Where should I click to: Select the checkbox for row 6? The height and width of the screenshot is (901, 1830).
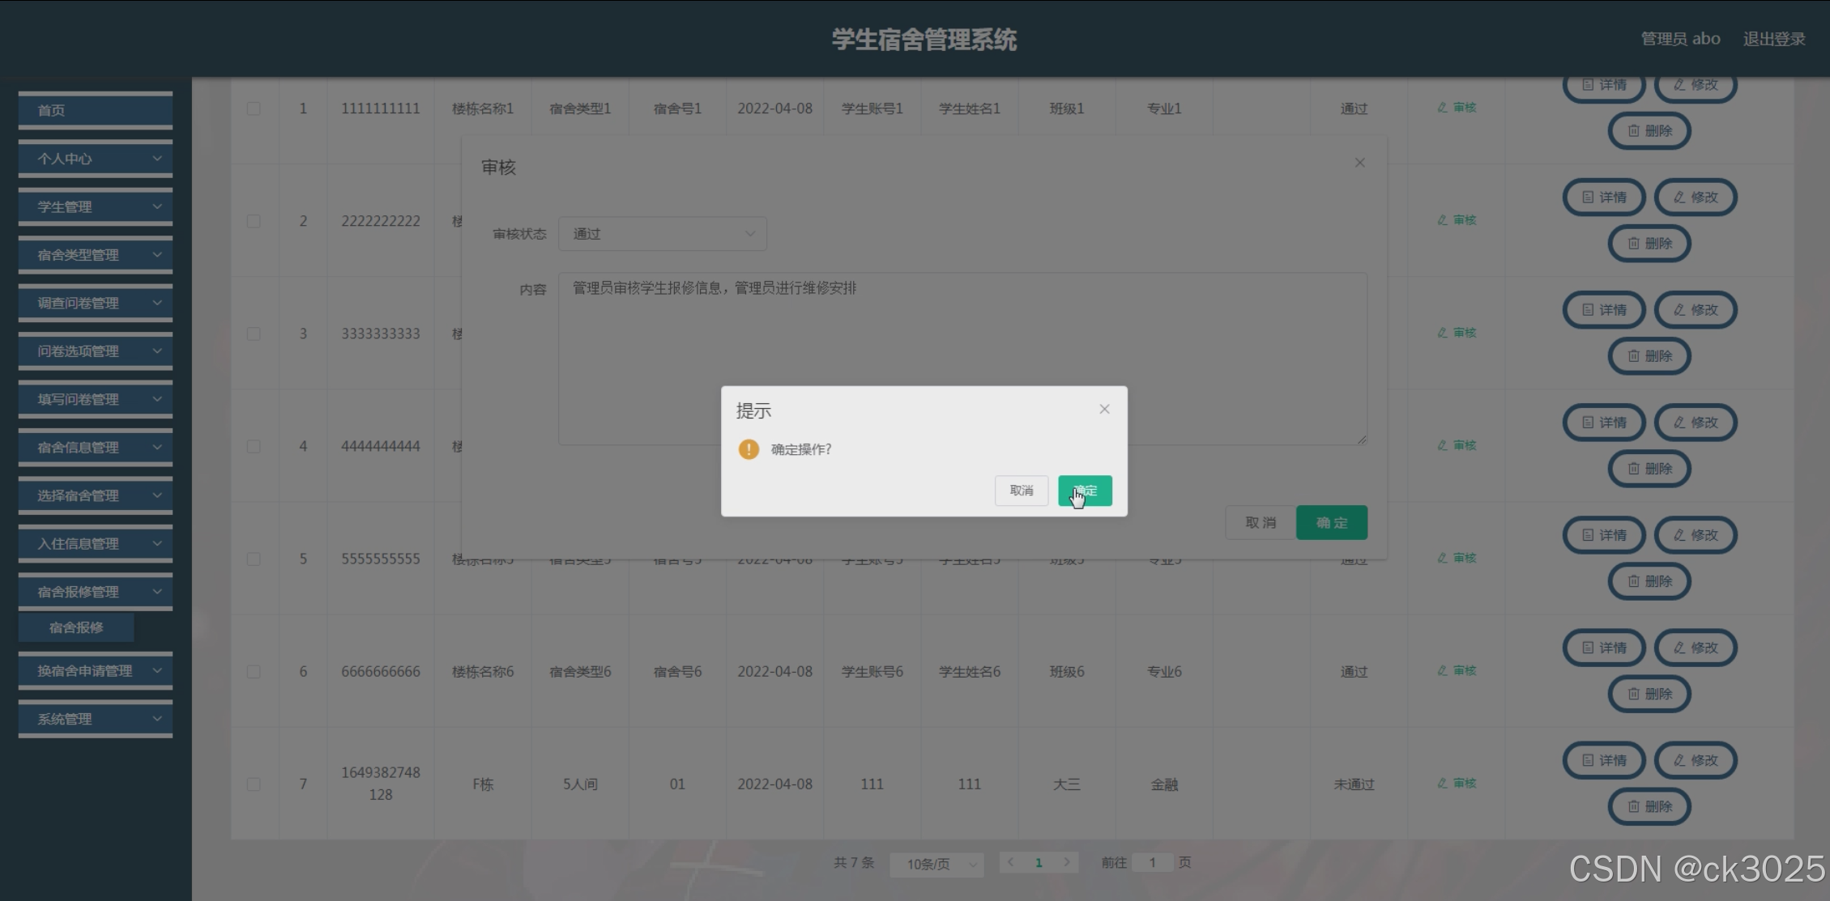coord(254,671)
